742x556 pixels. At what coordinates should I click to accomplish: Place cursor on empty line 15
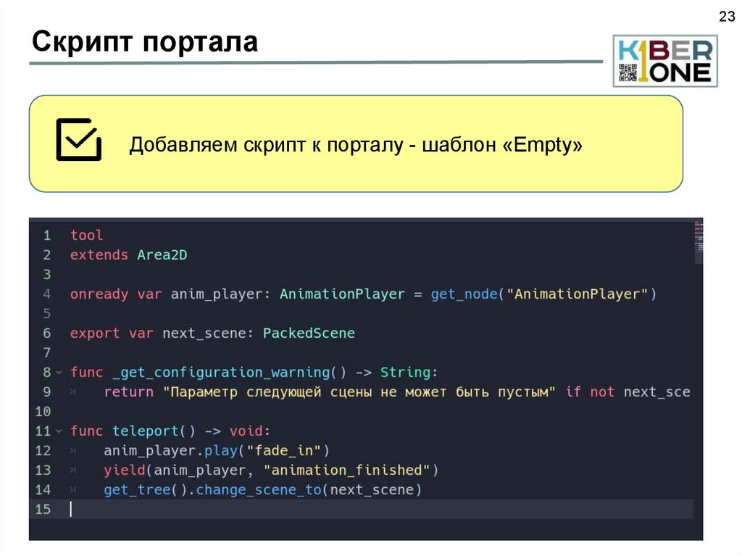click(217, 510)
